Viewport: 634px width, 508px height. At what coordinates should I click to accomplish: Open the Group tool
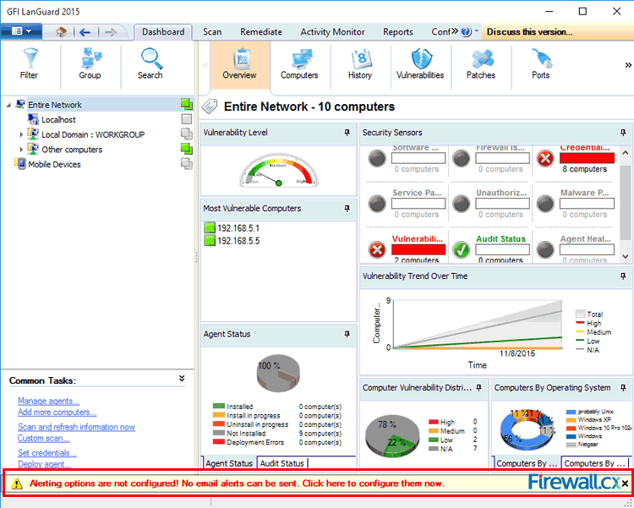coord(90,63)
